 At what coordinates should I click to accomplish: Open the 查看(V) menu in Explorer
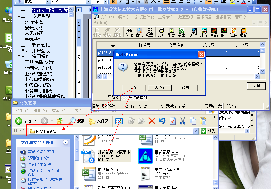pyautogui.click(x=59, y=111)
